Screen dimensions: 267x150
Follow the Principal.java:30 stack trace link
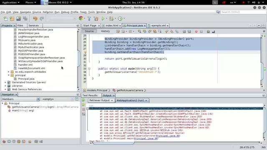pos(168,136)
